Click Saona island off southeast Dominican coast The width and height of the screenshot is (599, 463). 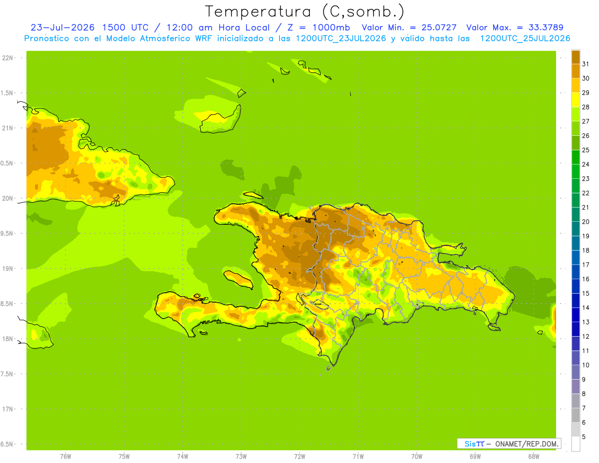(494, 328)
